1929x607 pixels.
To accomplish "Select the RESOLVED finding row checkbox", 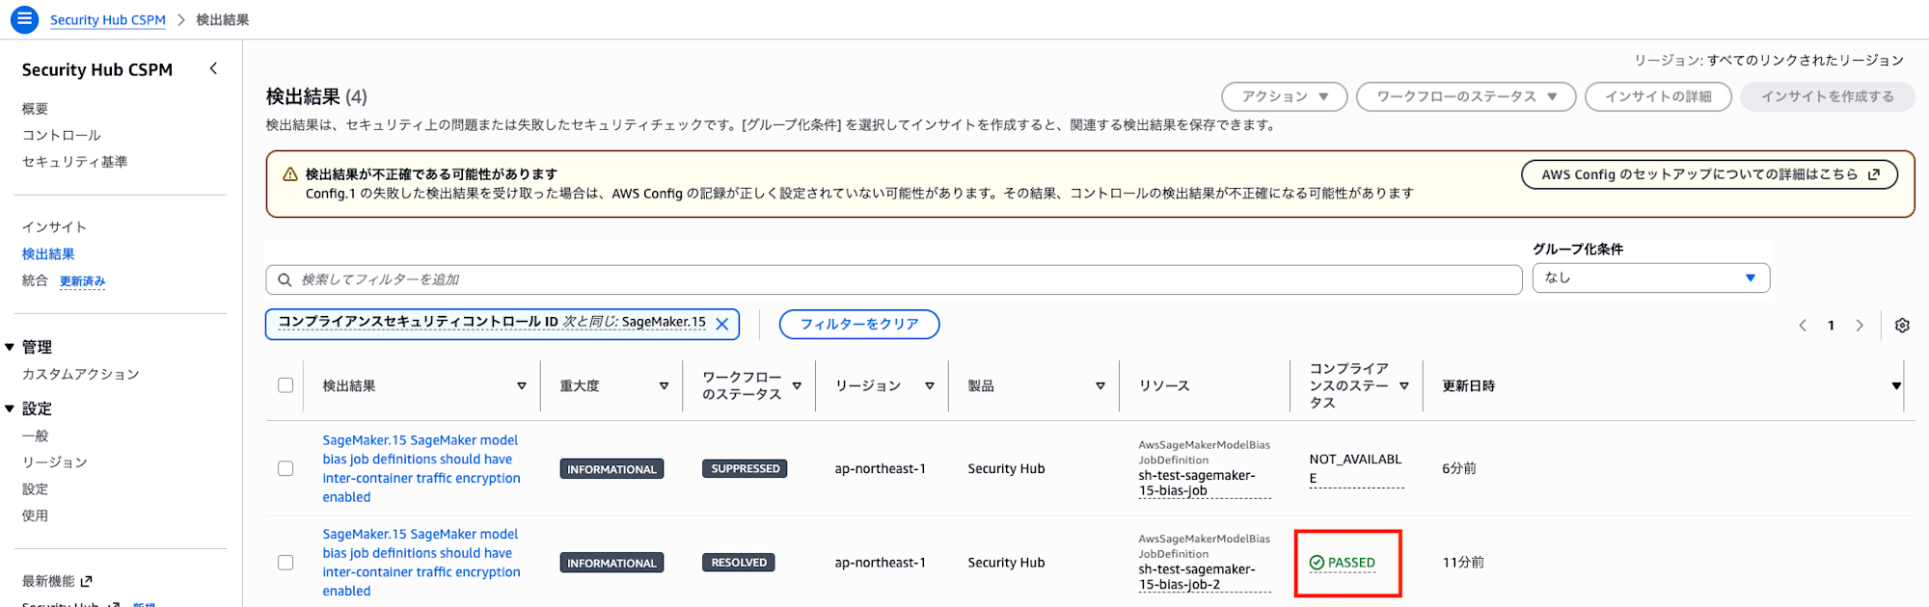I will [285, 563].
